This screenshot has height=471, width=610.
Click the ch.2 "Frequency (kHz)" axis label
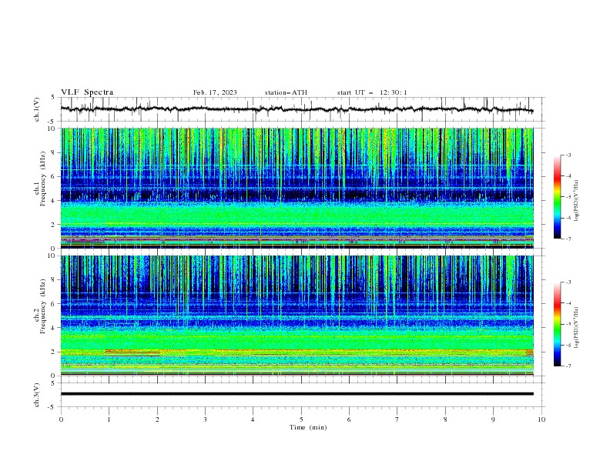point(43,306)
